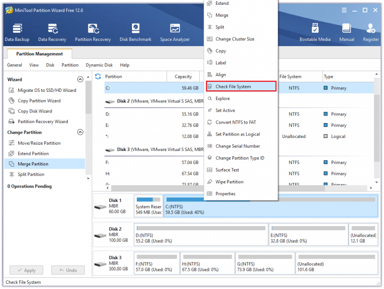
Task: Select the C:(NTFS) block on Disk 1
Action: click(x=271, y=206)
